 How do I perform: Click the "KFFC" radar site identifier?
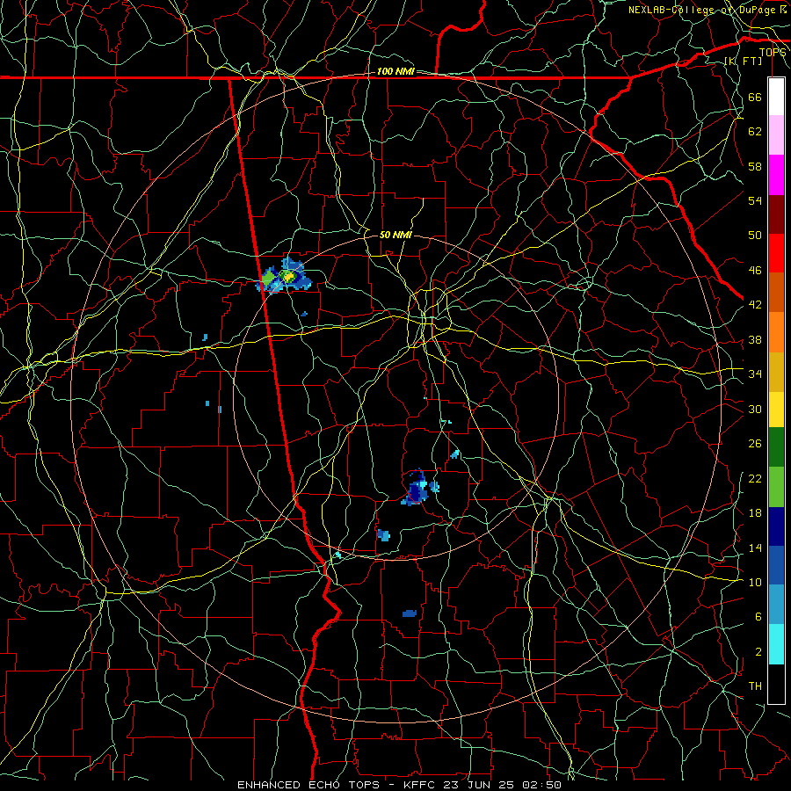point(420,785)
